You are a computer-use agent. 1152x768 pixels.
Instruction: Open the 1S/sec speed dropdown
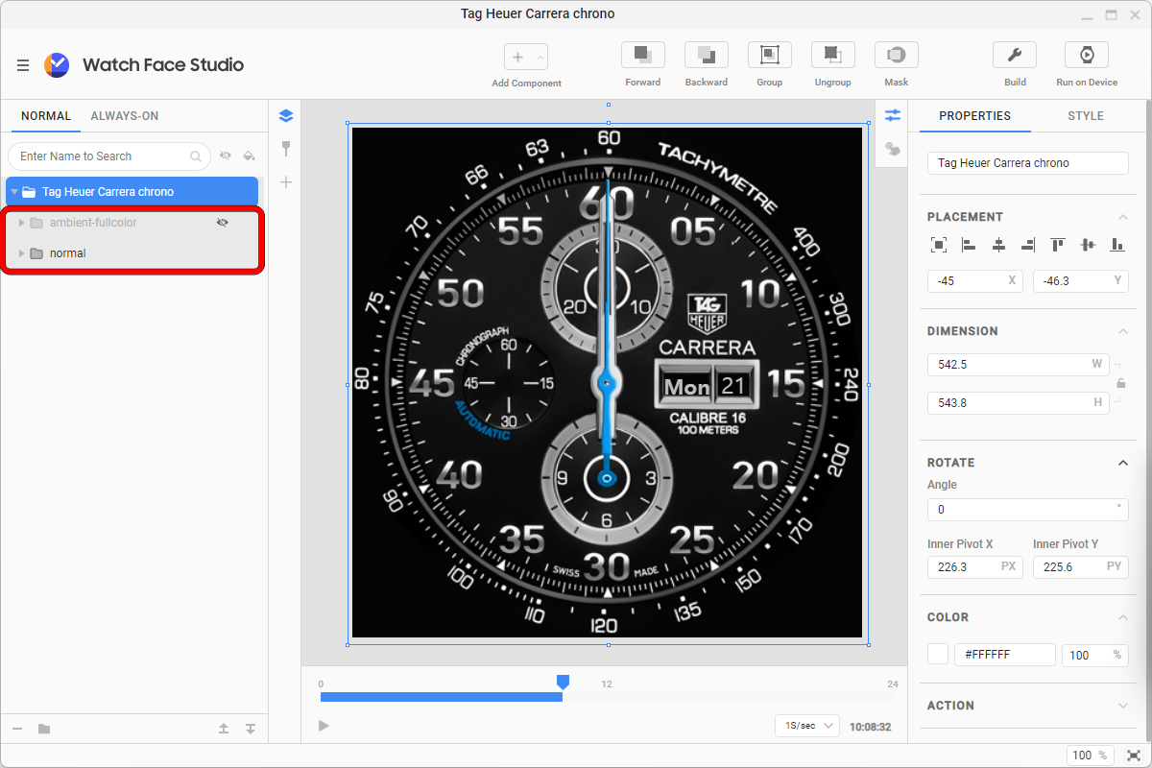[807, 726]
